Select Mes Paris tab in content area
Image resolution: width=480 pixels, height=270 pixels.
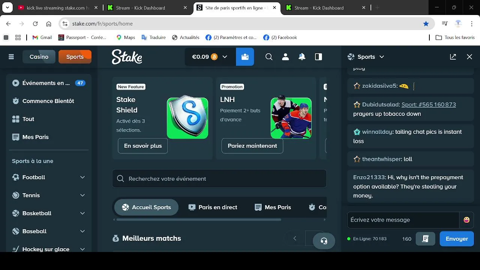click(x=273, y=207)
